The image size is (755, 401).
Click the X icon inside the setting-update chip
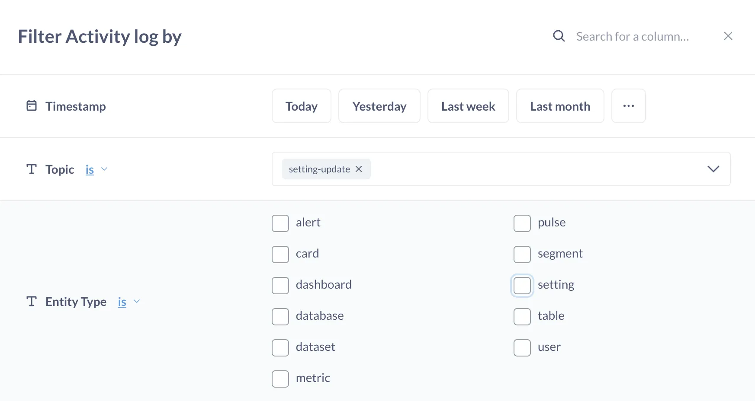point(358,169)
